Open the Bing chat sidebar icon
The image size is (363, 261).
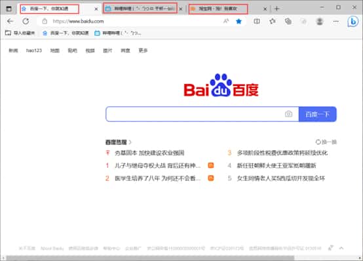353,22
